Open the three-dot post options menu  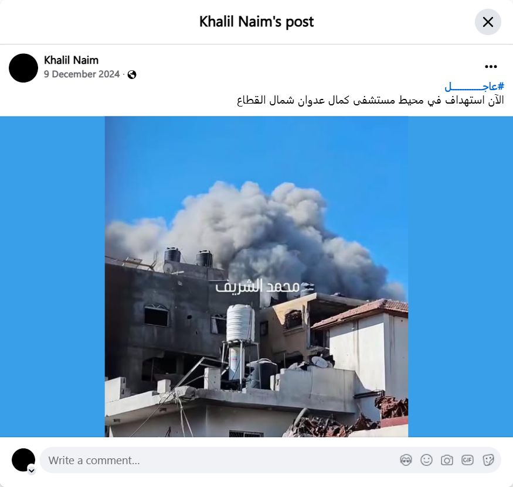[x=491, y=67]
